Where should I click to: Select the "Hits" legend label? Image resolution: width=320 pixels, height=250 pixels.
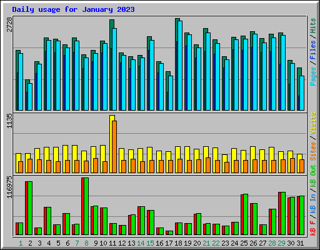(313, 26)
